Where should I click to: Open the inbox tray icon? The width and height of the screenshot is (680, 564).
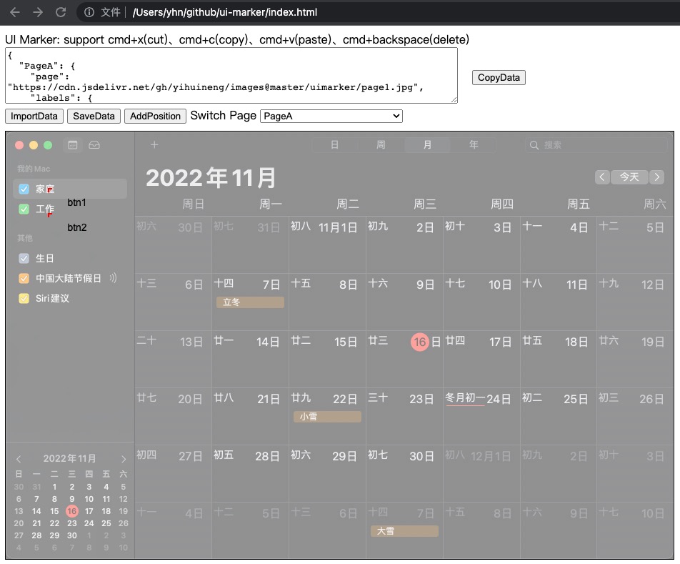[x=94, y=145]
